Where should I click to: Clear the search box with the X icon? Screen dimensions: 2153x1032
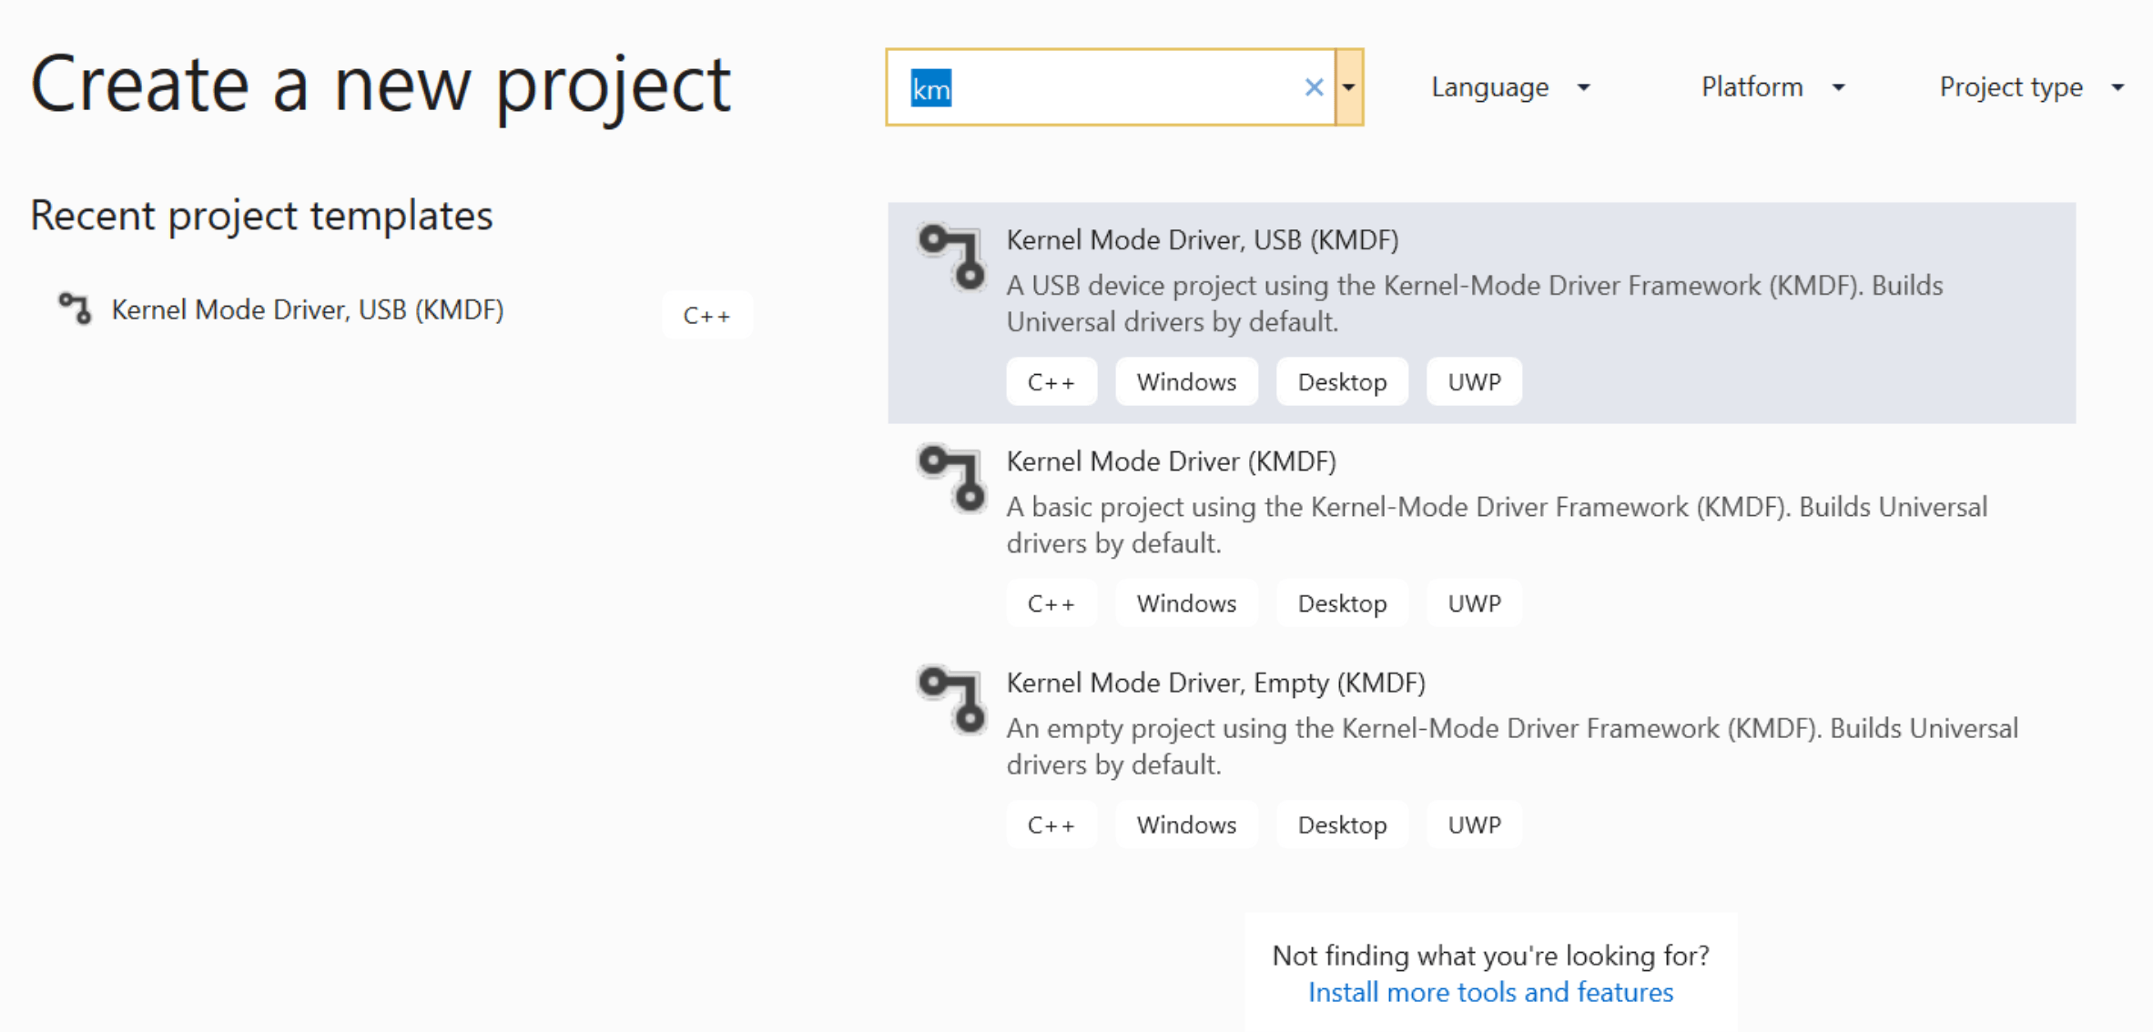tap(1313, 87)
